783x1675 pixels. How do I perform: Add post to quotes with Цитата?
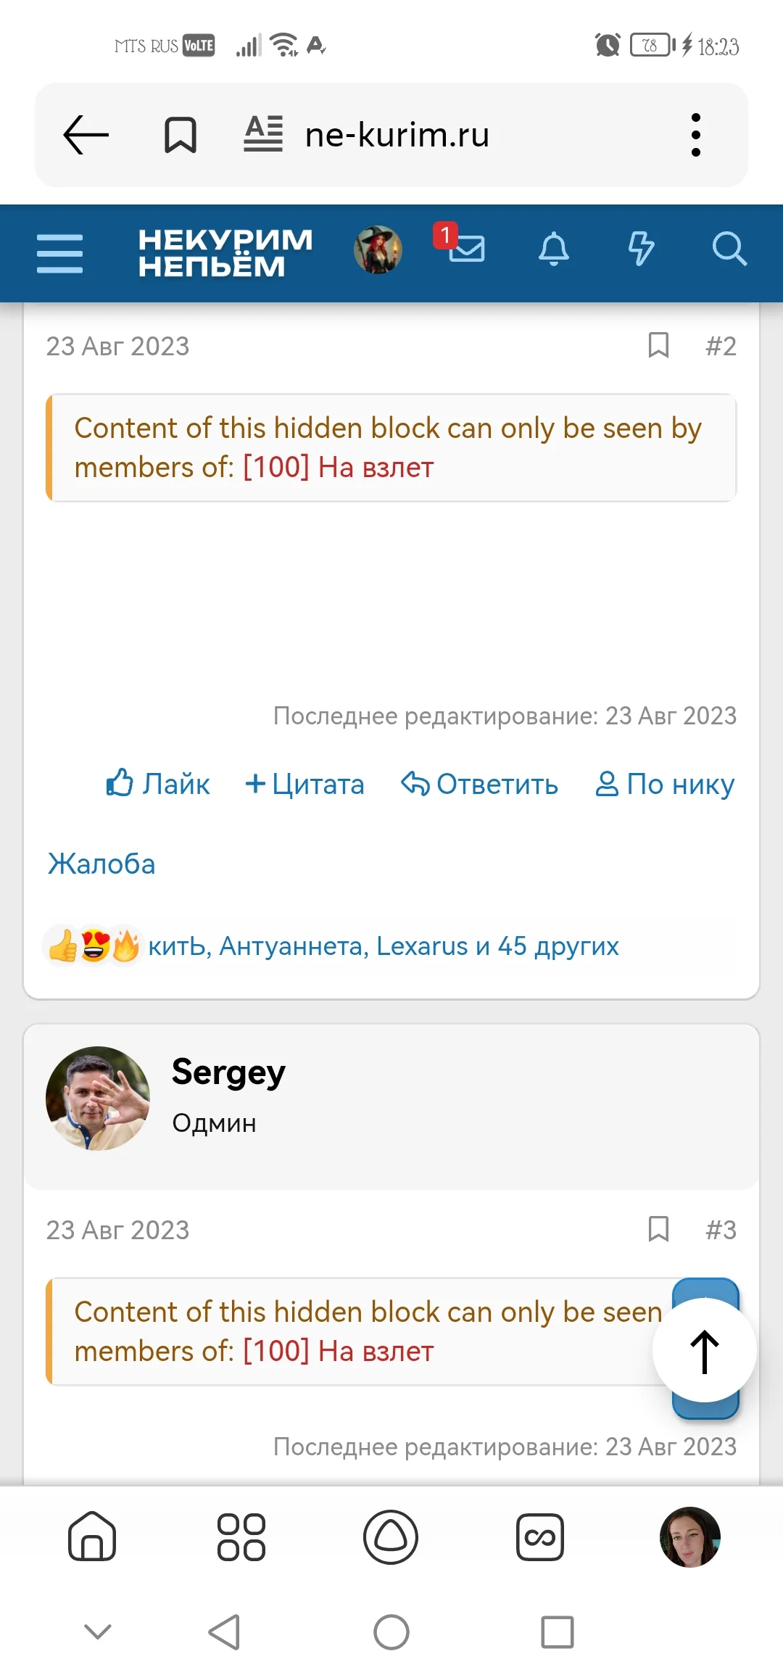tap(304, 784)
